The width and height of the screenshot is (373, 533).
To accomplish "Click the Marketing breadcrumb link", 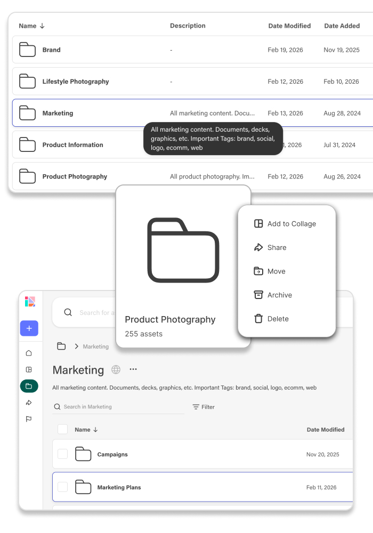I will 96,346.
